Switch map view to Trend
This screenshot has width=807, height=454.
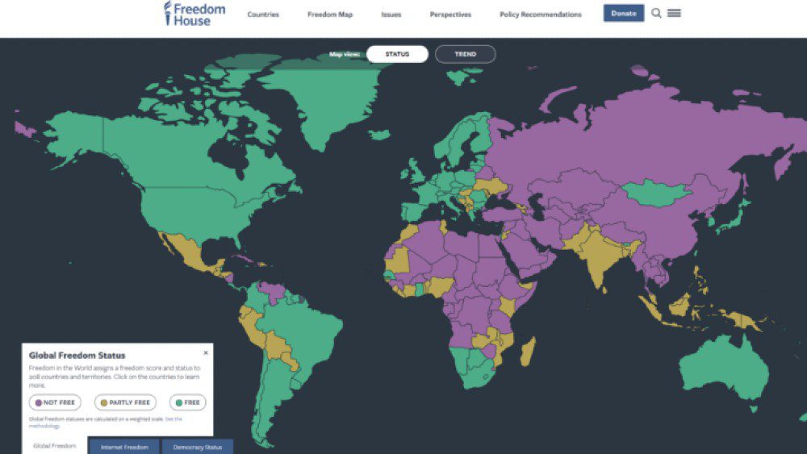click(x=465, y=54)
